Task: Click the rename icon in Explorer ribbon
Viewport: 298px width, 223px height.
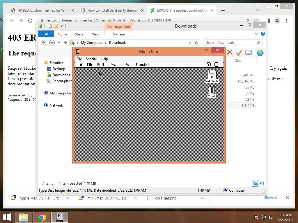Action: coord(249,53)
